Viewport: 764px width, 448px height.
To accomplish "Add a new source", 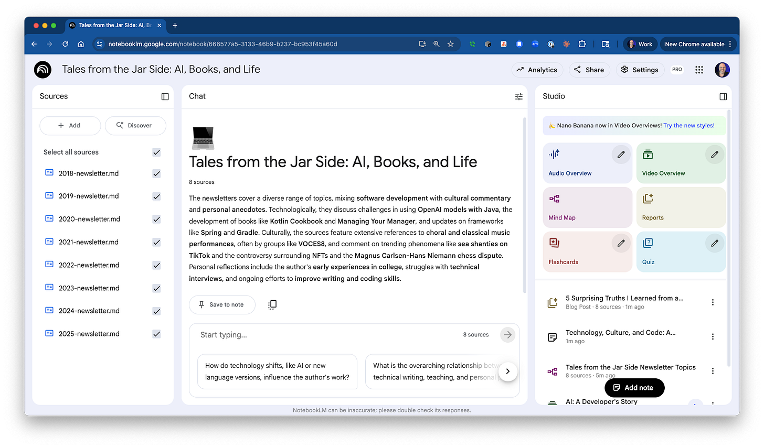I will click(70, 126).
